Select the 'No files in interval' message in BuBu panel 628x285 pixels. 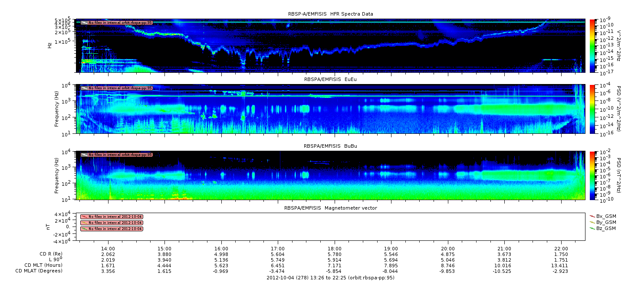(120, 155)
